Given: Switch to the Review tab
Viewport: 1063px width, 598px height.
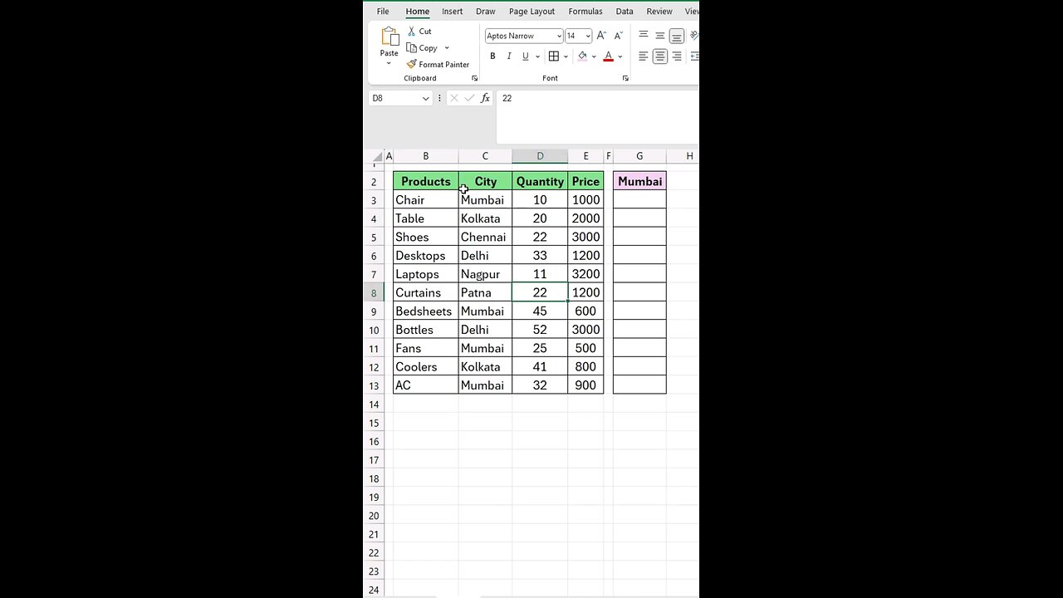Looking at the screenshot, I should [x=659, y=12].
